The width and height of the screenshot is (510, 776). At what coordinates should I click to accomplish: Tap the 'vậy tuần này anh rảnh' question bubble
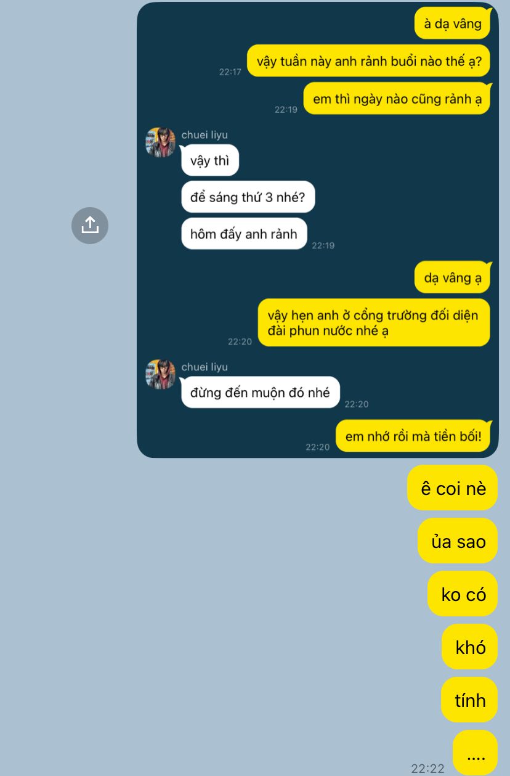tap(369, 61)
